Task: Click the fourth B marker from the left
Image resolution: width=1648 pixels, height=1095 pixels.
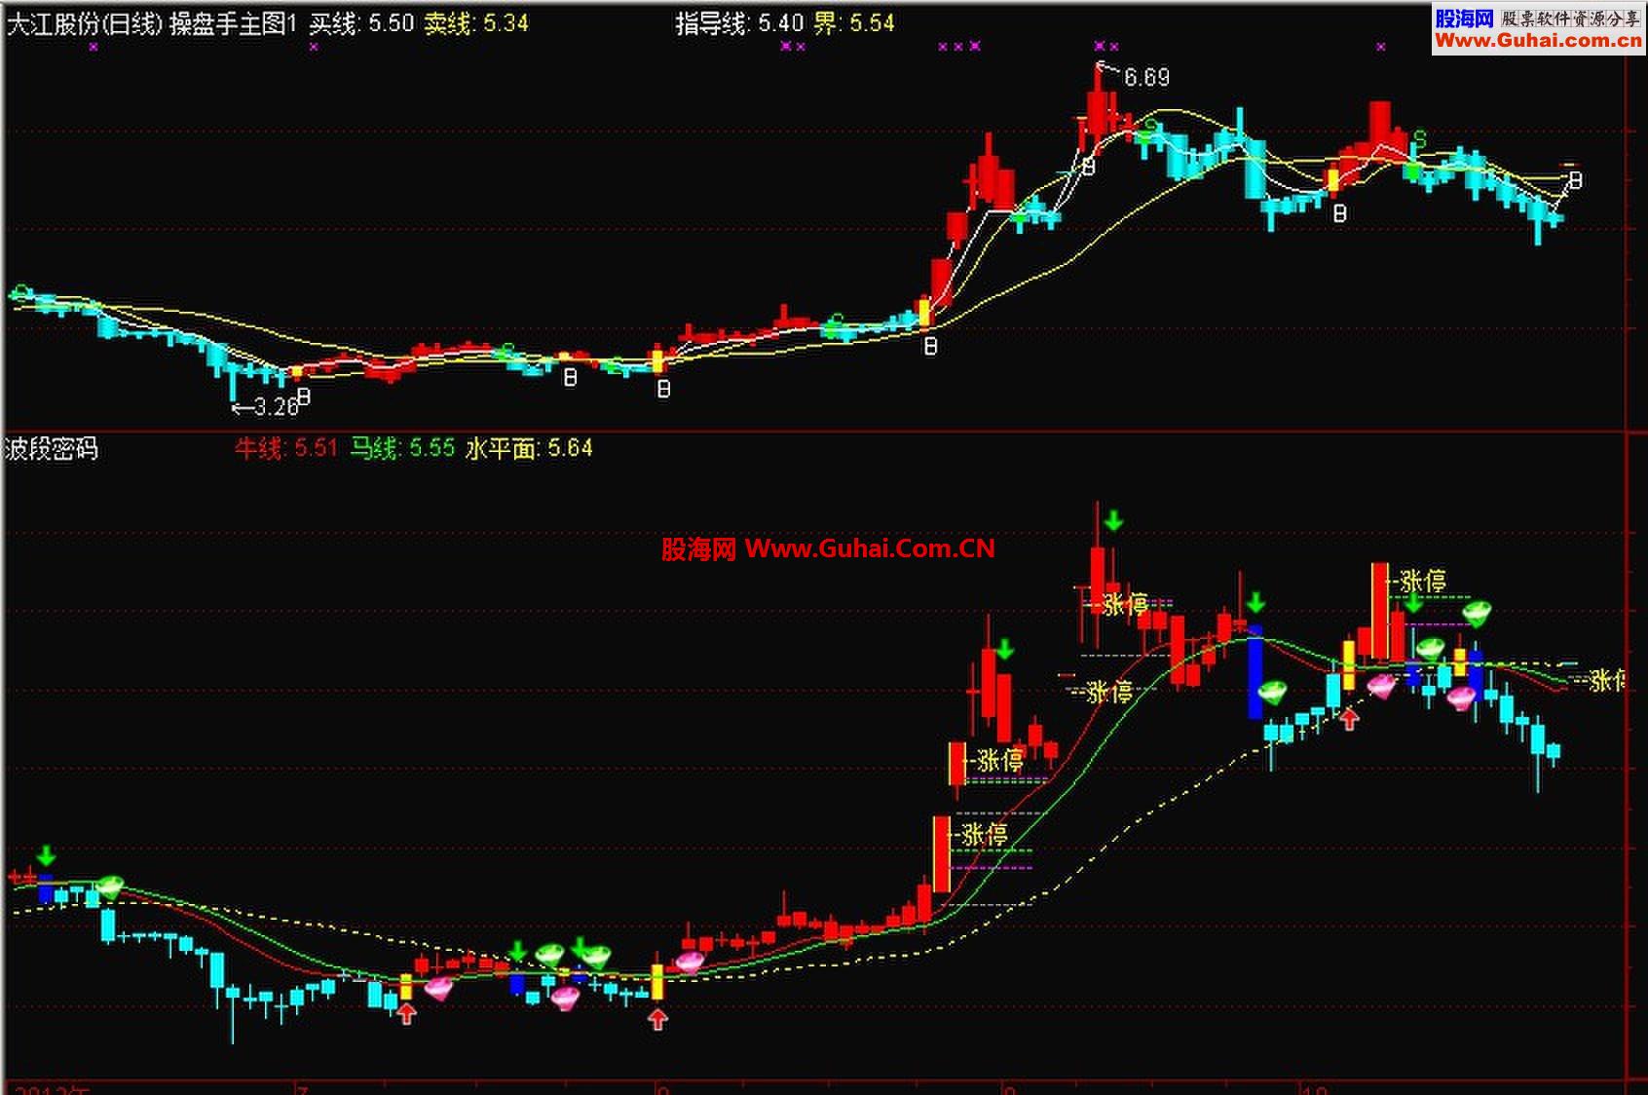Action: 930,345
